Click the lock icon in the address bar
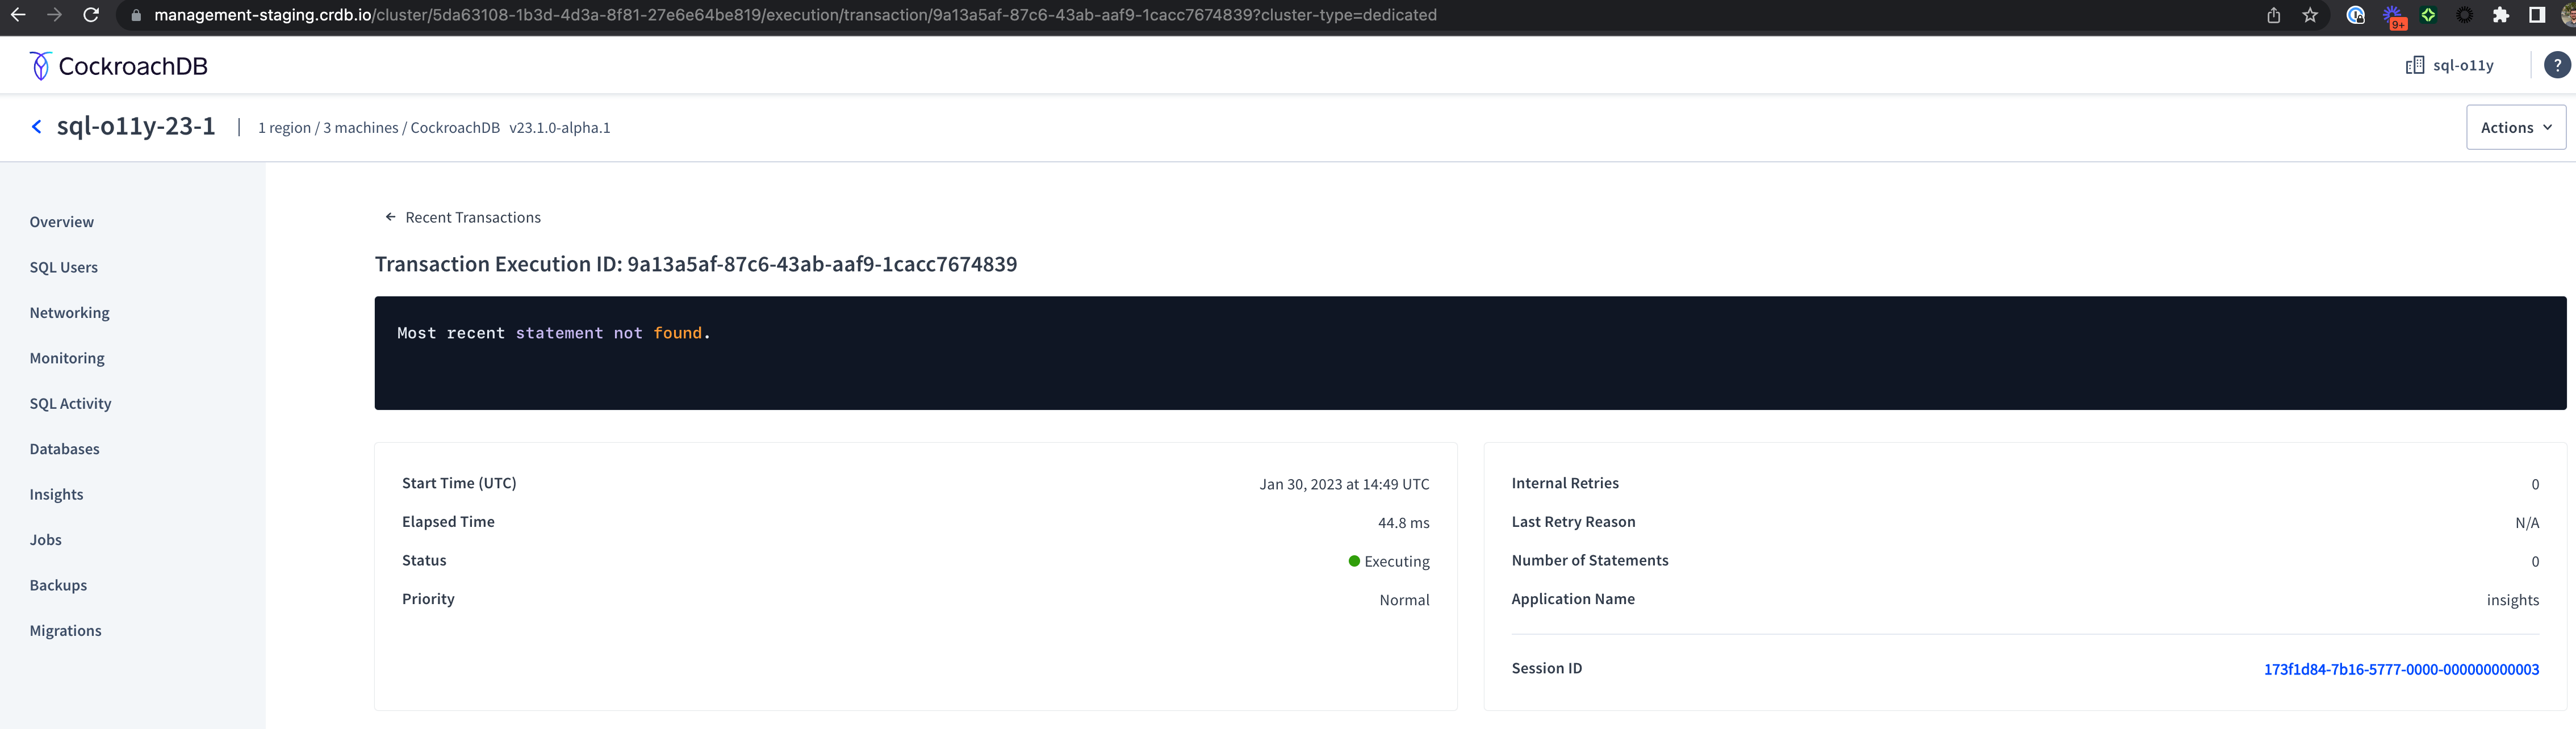Screen dimensions: 2576x729 pyautogui.click(x=136, y=16)
